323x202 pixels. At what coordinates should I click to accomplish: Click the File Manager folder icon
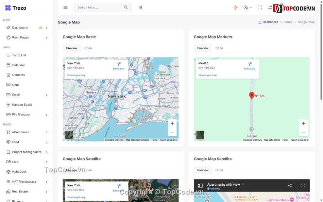[8, 114]
